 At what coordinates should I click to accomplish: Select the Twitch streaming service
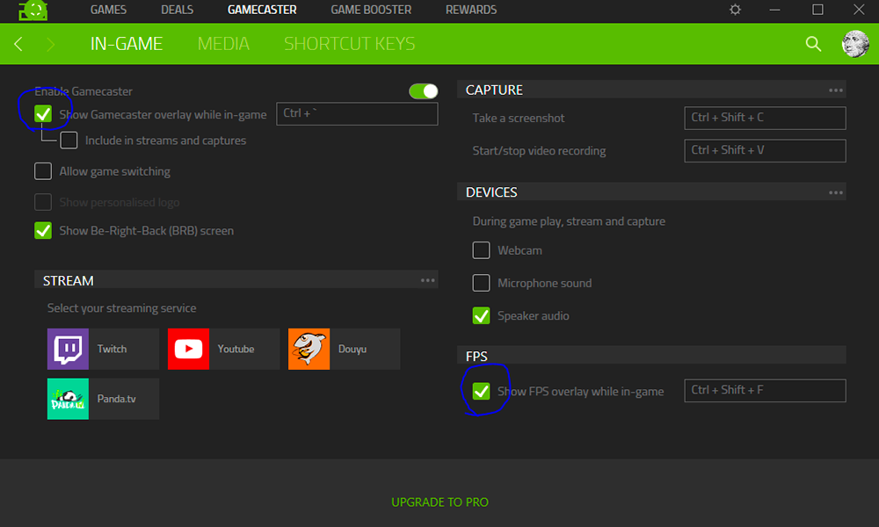(x=103, y=349)
